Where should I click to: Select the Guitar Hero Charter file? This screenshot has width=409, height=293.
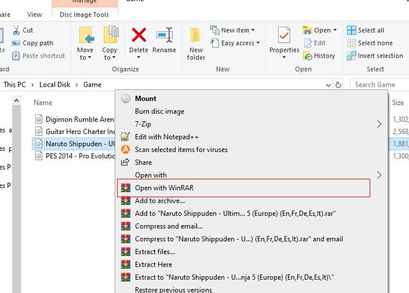74,131
